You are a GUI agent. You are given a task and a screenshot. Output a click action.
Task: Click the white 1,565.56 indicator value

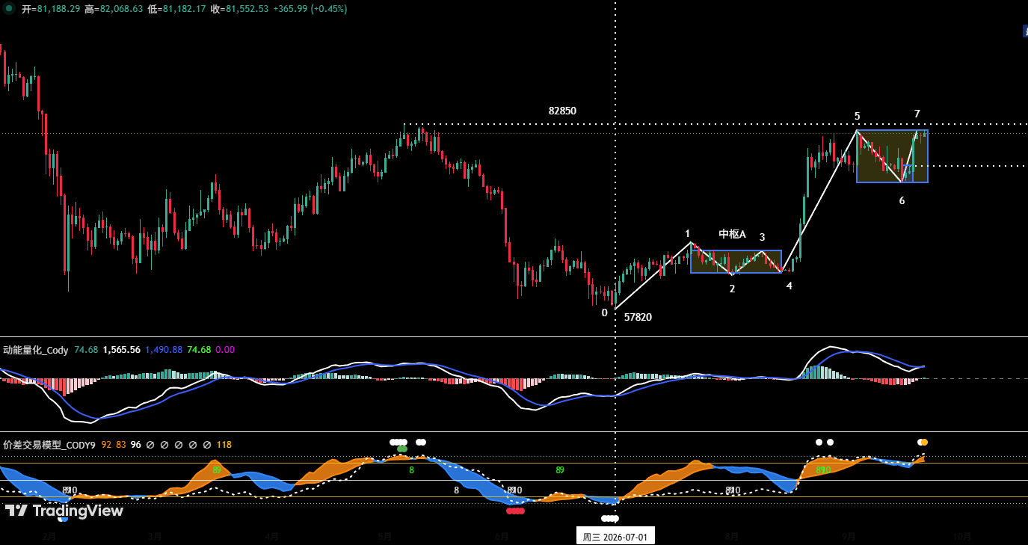pos(122,350)
